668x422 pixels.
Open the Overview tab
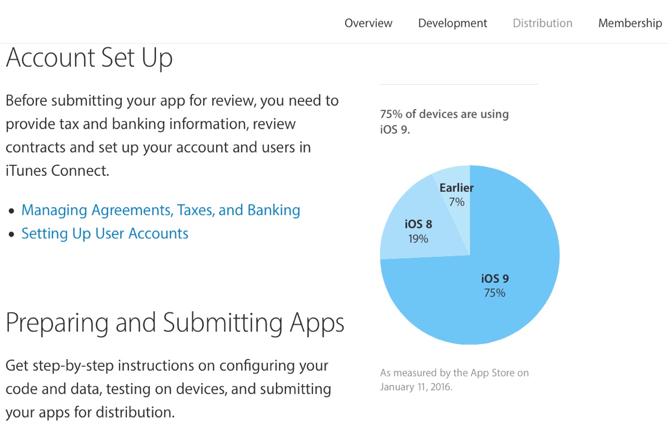[368, 23]
